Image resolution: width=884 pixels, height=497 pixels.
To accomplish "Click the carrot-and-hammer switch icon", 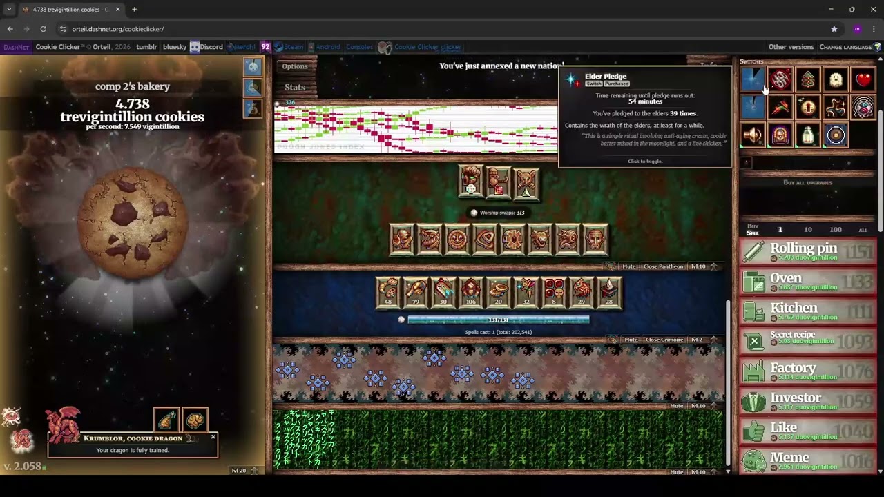I will tap(780, 108).
